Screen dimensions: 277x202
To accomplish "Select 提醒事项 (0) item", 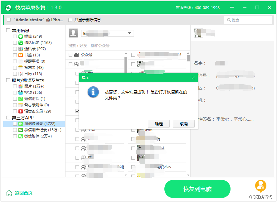I will pos(35,61).
